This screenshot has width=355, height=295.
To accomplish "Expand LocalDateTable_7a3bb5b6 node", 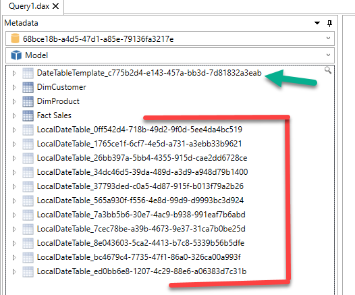I will pyautogui.click(x=14, y=215).
